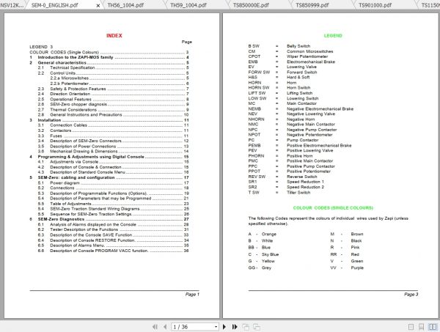Switch to the TH59_1004.pdf tab
The image size is (440, 332).
tap(188, 5)
